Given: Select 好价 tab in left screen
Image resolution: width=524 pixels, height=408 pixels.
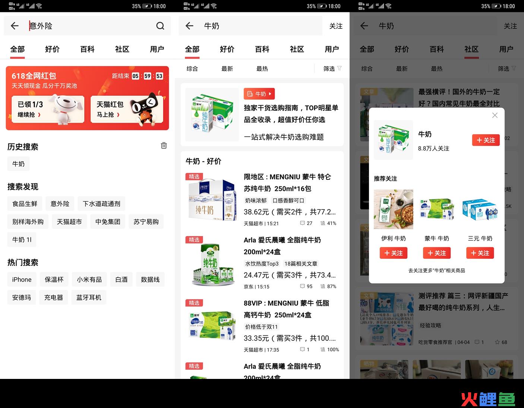Looking at the screenshot, I should click(x=52, y=49).
